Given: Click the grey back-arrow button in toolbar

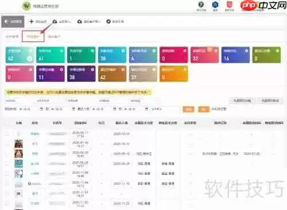Looking at the screenshot, I should tap(13, 21).
